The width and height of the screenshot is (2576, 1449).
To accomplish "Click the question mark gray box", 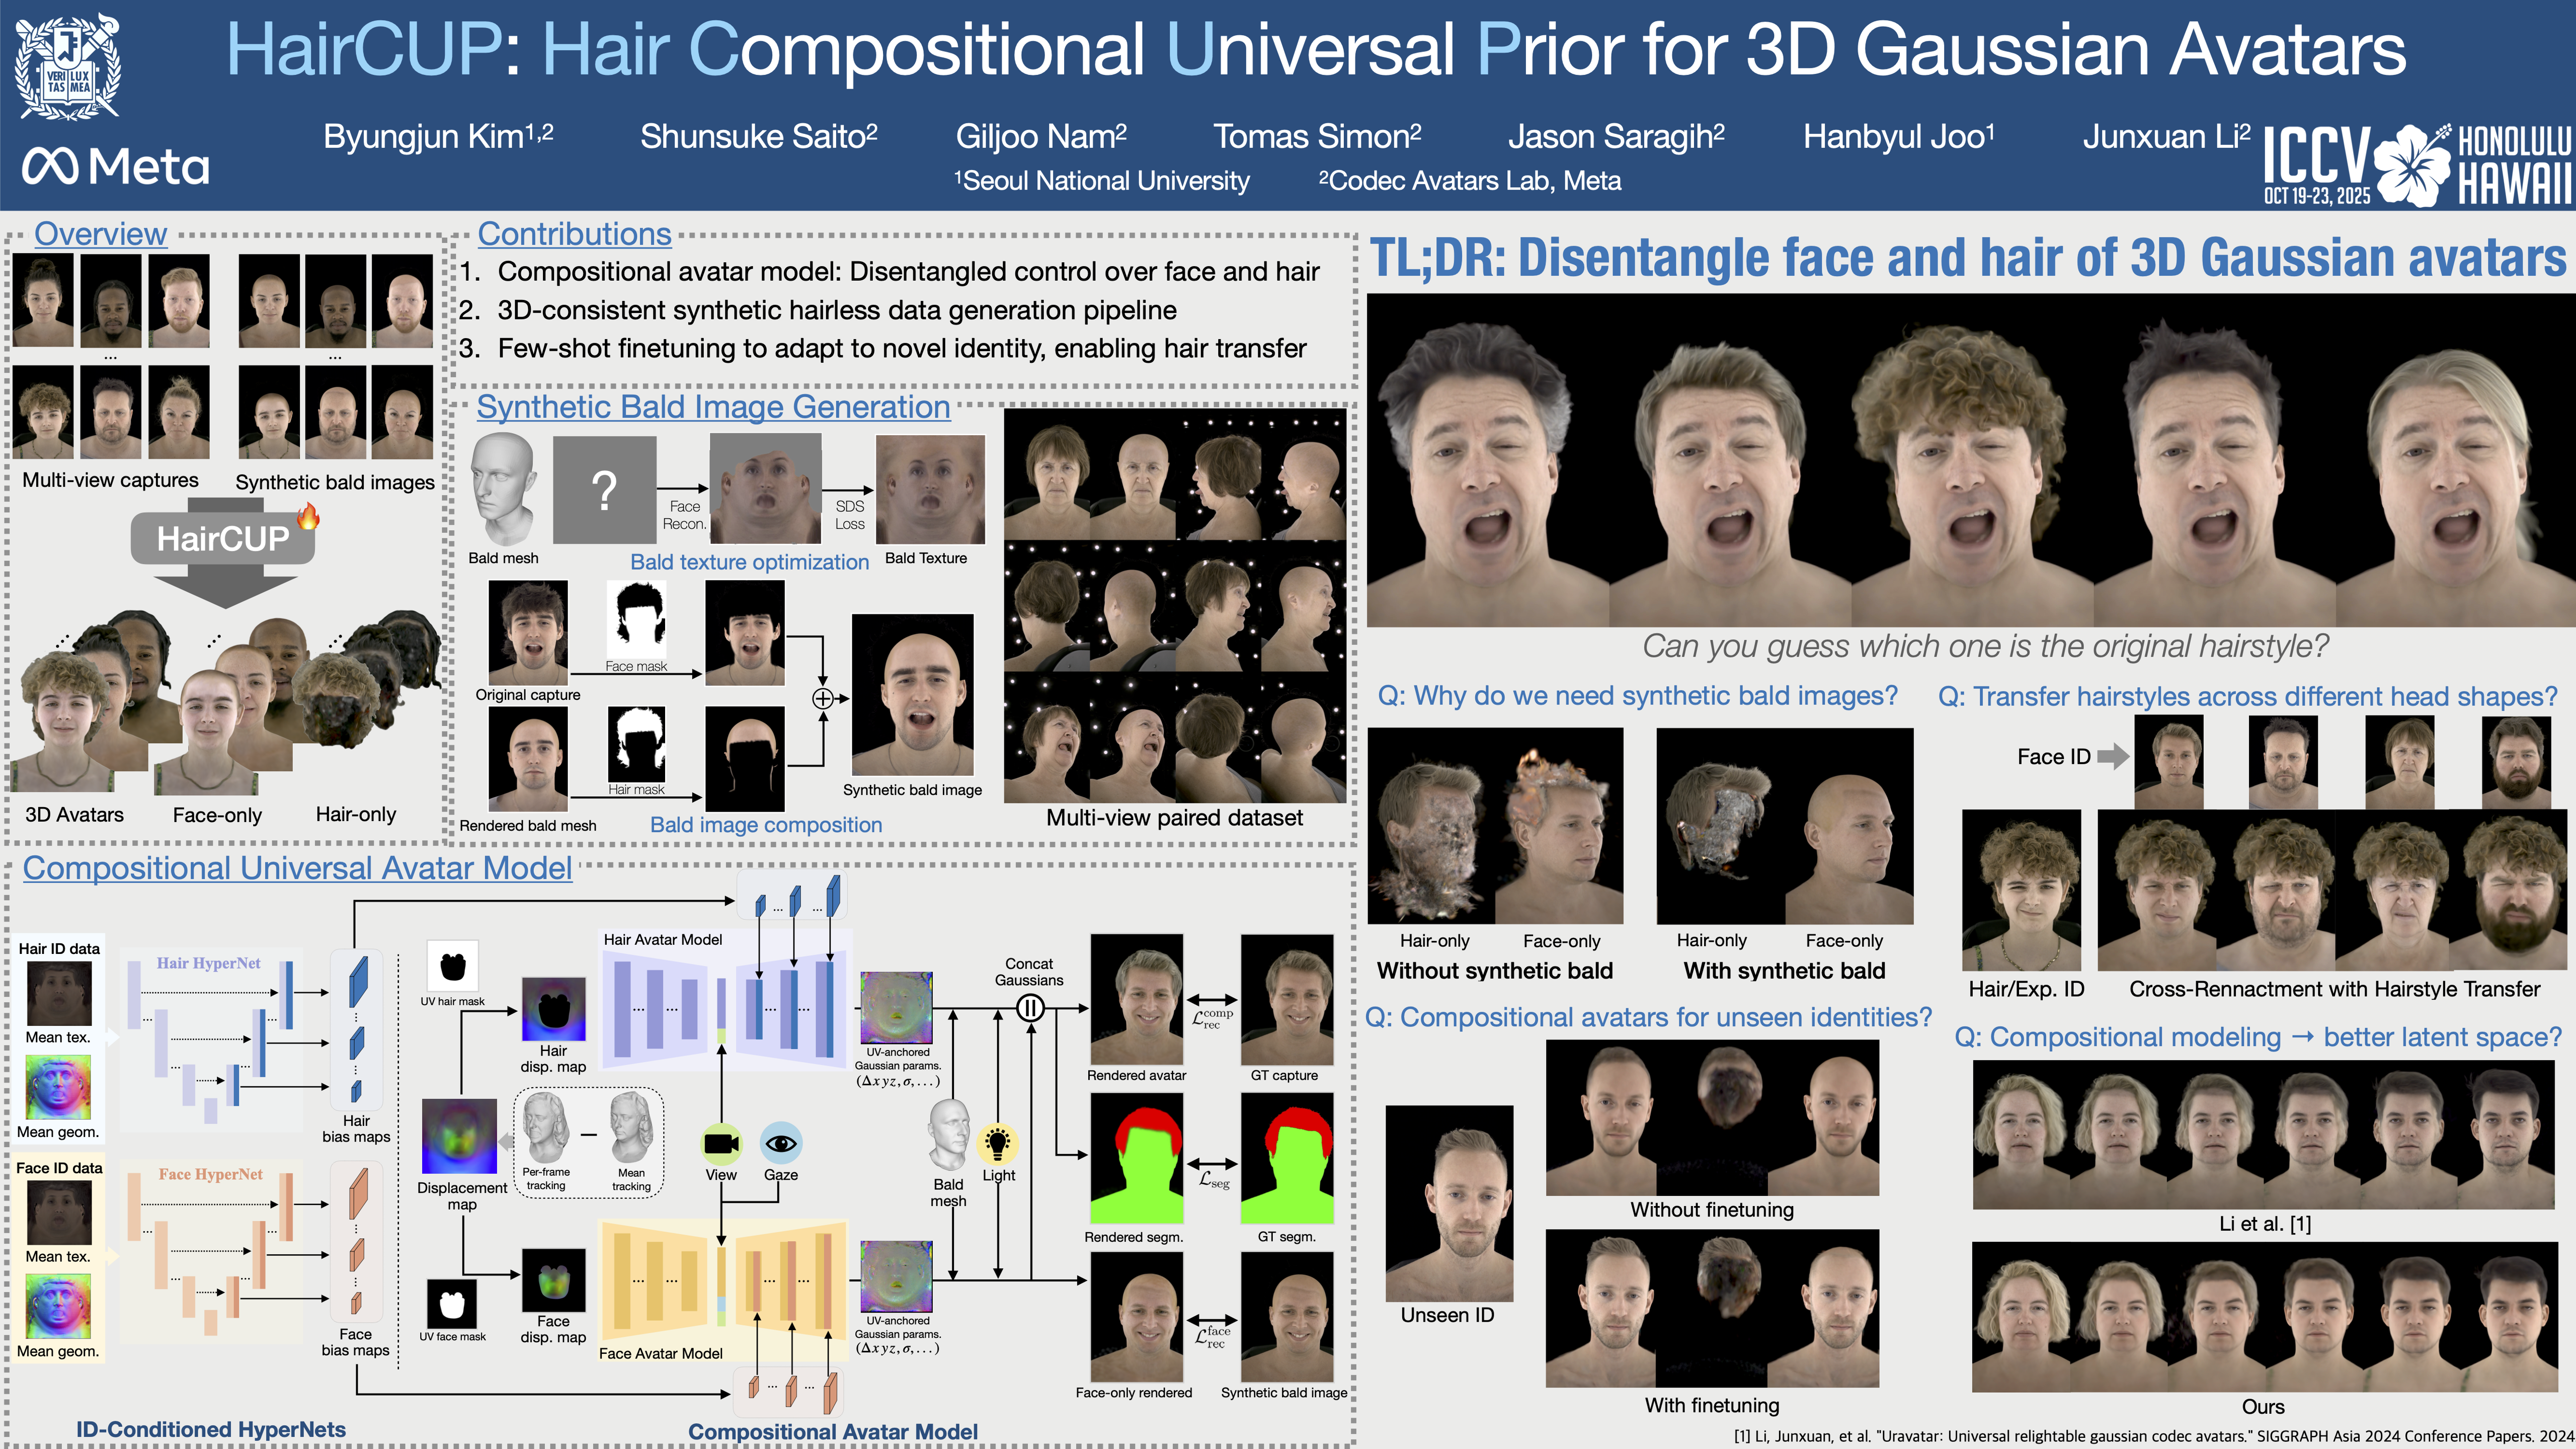I will pos(604,490).
